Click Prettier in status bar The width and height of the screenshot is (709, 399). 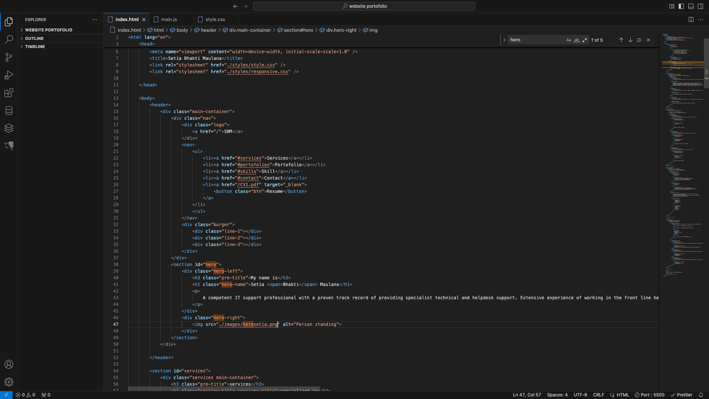pos(682,395)
